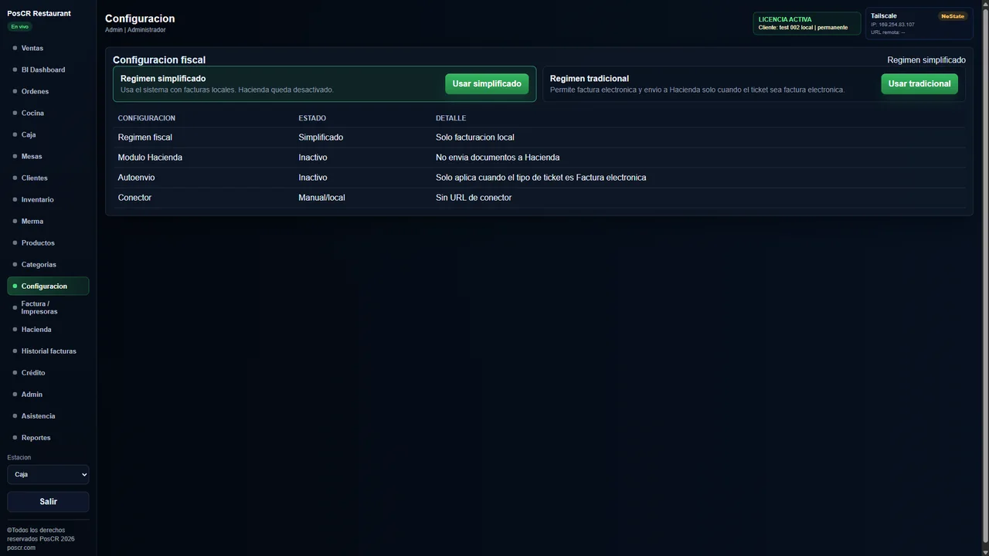Click the poscr.com footer text
The width and height of the screenshot is (989, 556).
click(21, 548)
